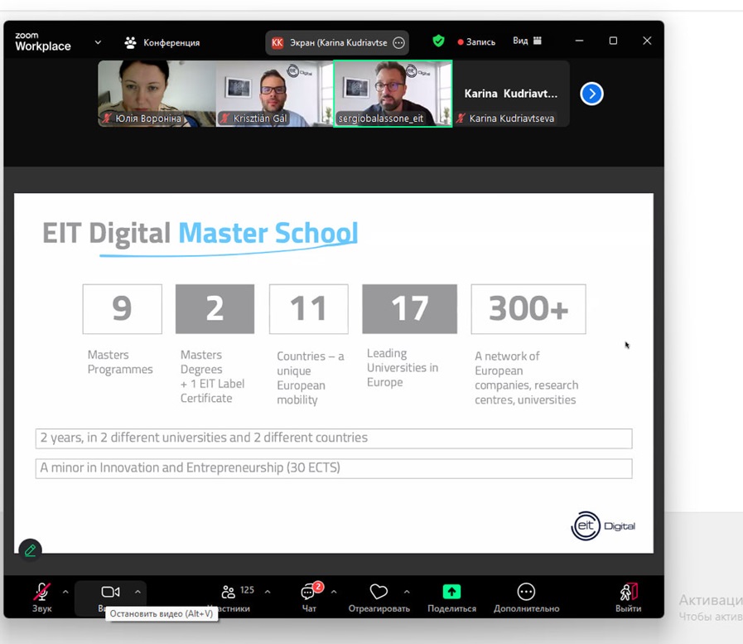Click the '300+' network box
743x644 pixels.
tap(528, 309)
